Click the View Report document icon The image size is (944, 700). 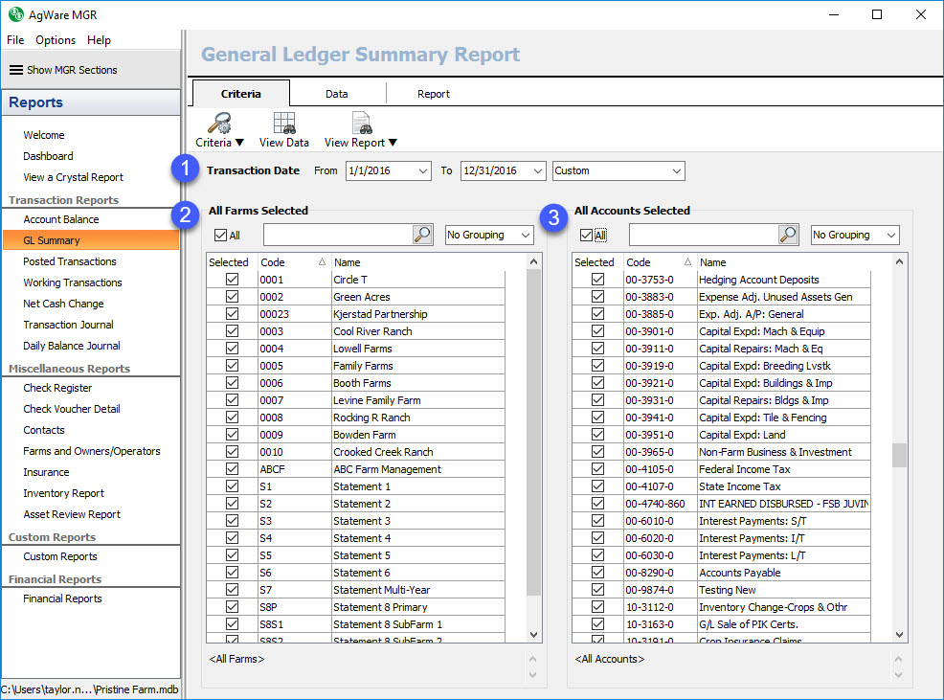361,123
